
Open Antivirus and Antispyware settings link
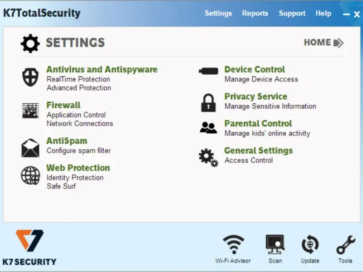click(x=102, y=69)
